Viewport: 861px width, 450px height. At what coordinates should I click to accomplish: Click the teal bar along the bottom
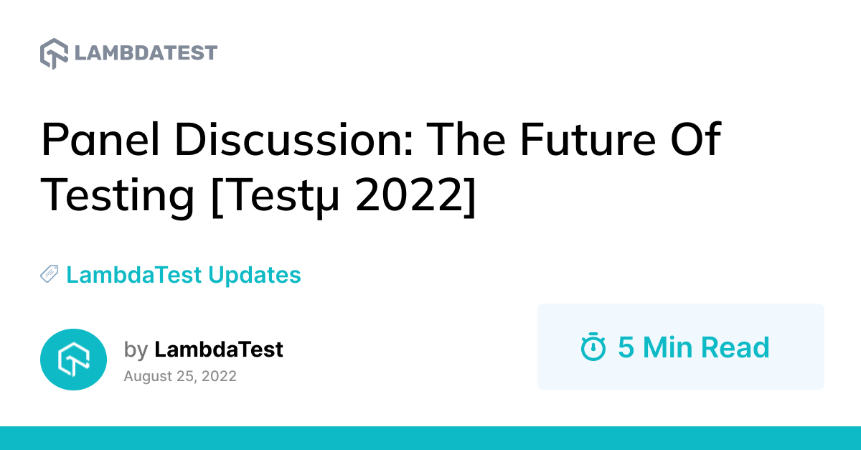(430, 438)
